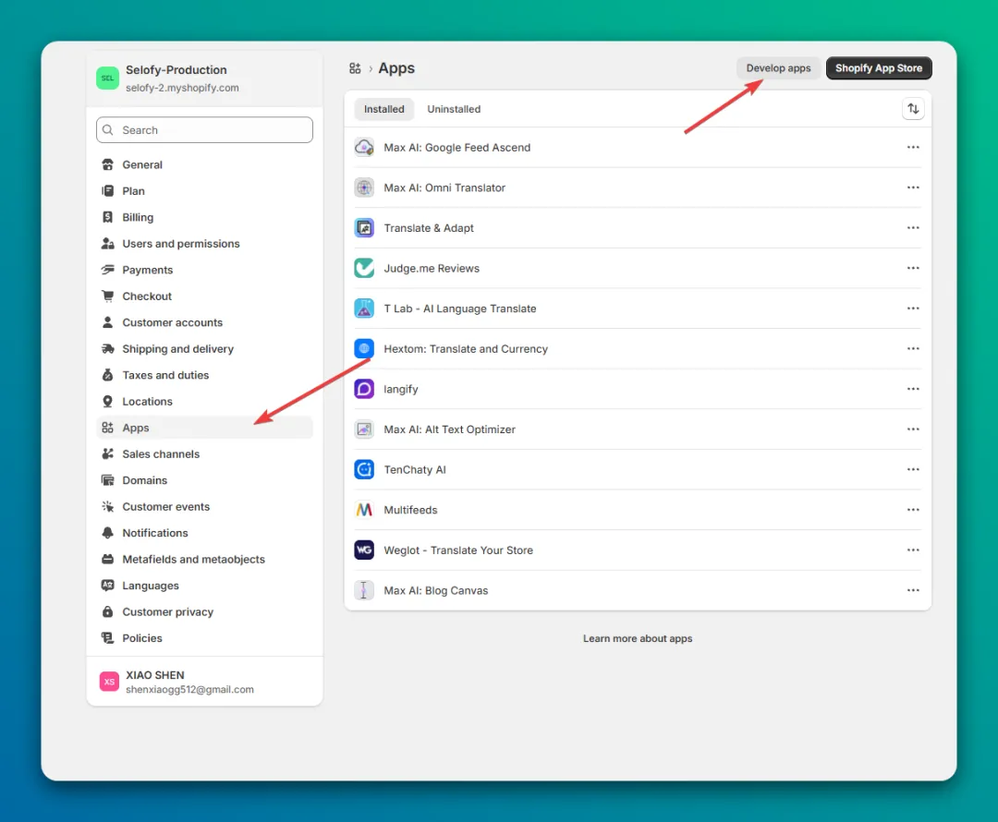This screenshot has width=998, height=822.
Task: Click the Customer privacy lock icon
Action: click(x=107, y=611)
